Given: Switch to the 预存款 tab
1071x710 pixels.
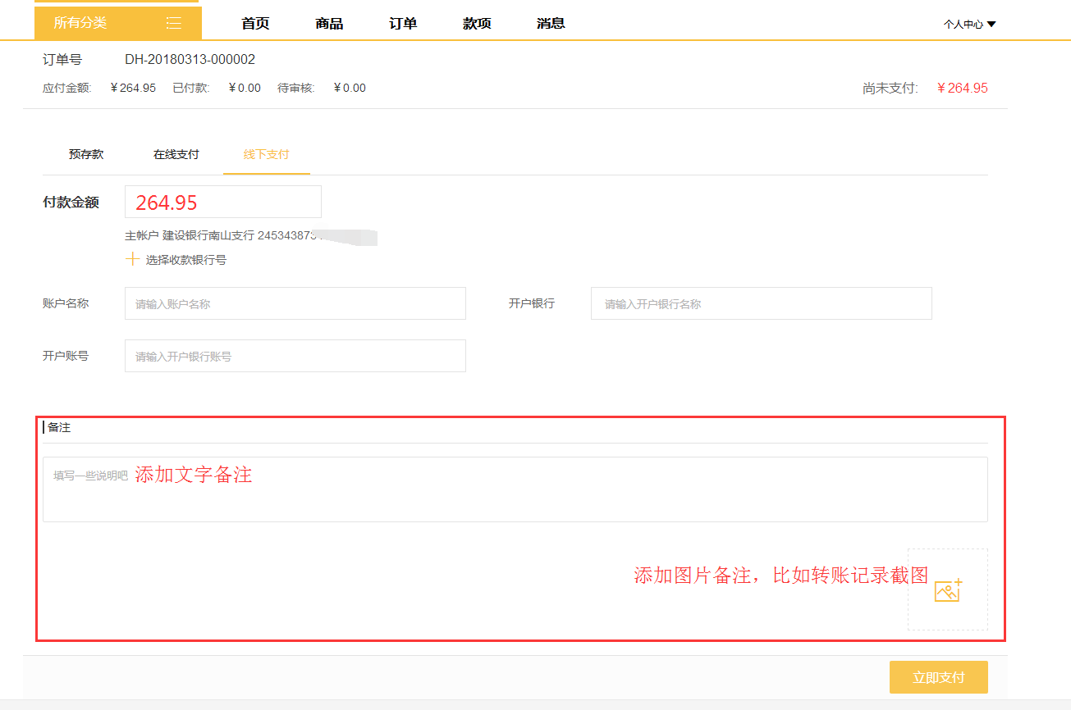Looking at the screenshot, I should pyautogui.click(x=86, y=154).
